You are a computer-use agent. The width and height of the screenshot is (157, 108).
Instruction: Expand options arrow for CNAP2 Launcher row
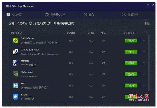tap(144, 52)
